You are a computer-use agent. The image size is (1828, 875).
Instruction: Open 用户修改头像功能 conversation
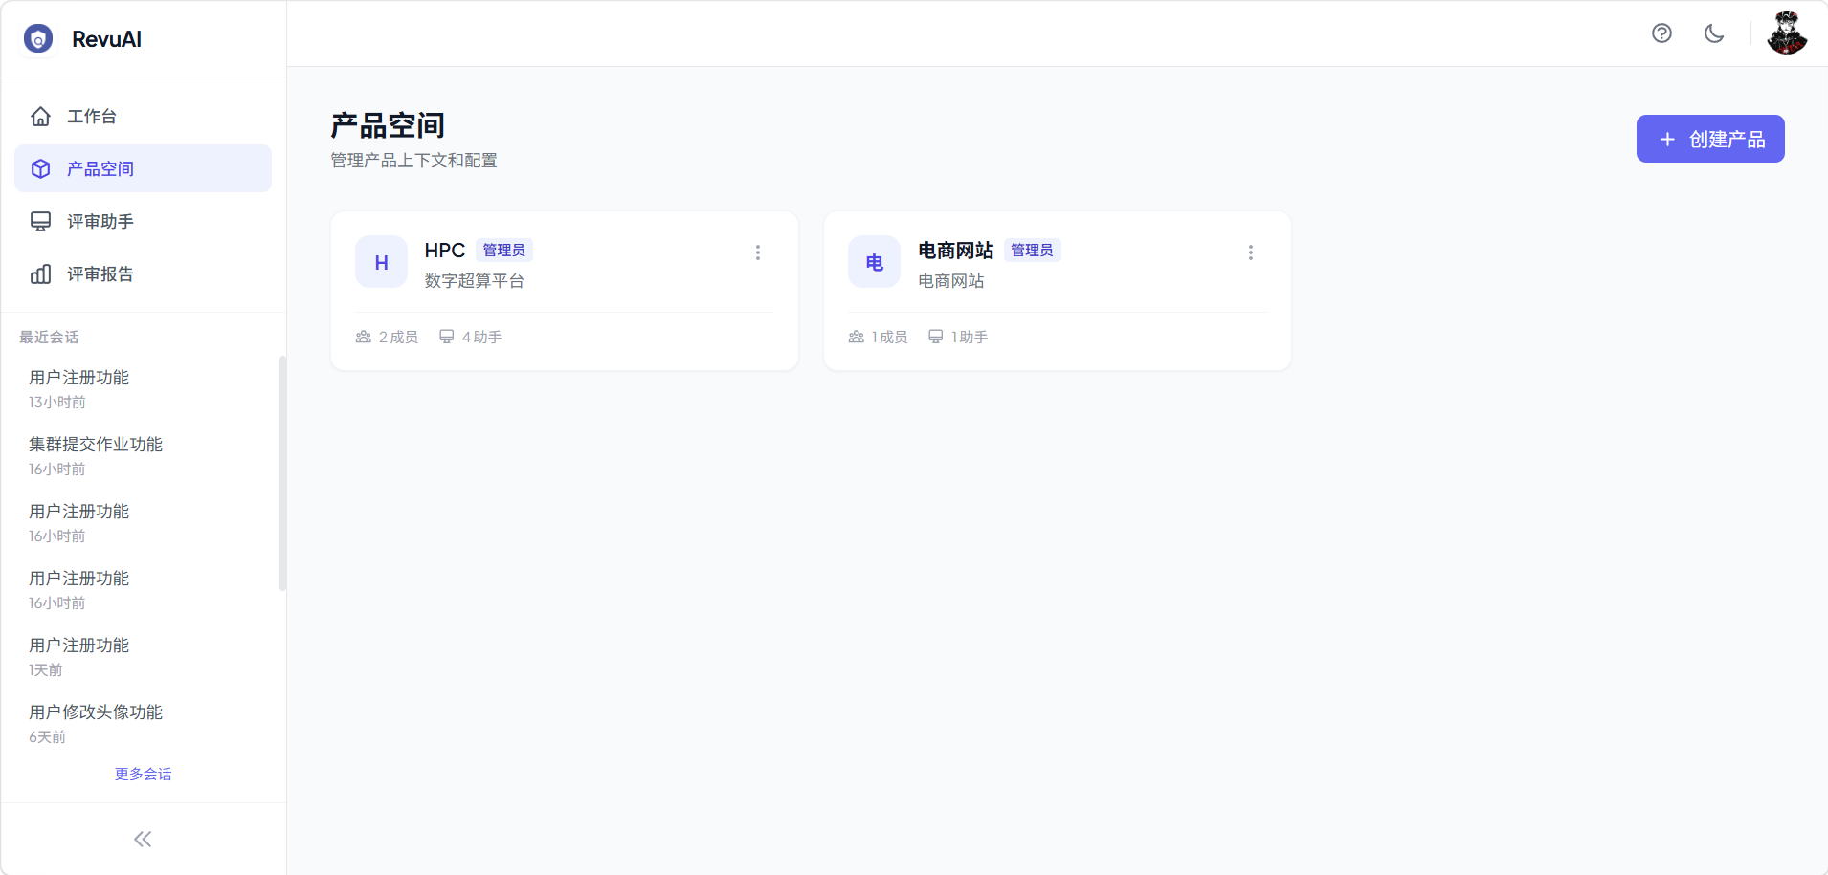click(144, 723)
